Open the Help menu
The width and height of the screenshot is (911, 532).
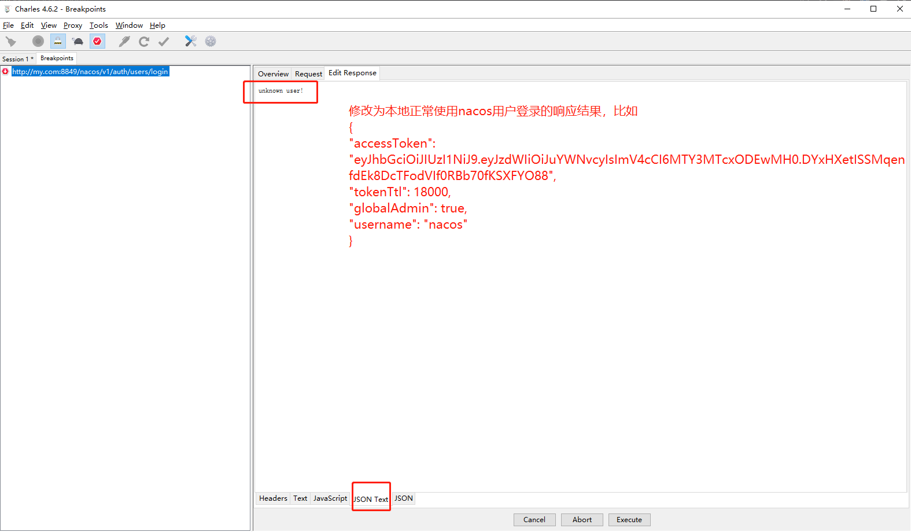157,25
